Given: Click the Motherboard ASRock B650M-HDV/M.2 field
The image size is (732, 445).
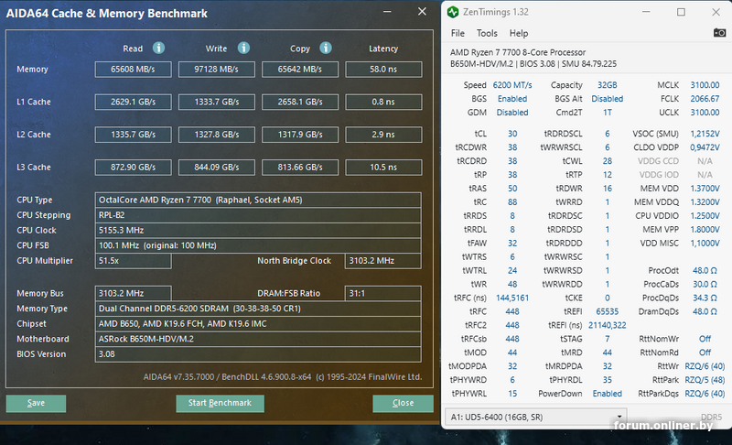Looking at the screenshot, I should 258,339.
